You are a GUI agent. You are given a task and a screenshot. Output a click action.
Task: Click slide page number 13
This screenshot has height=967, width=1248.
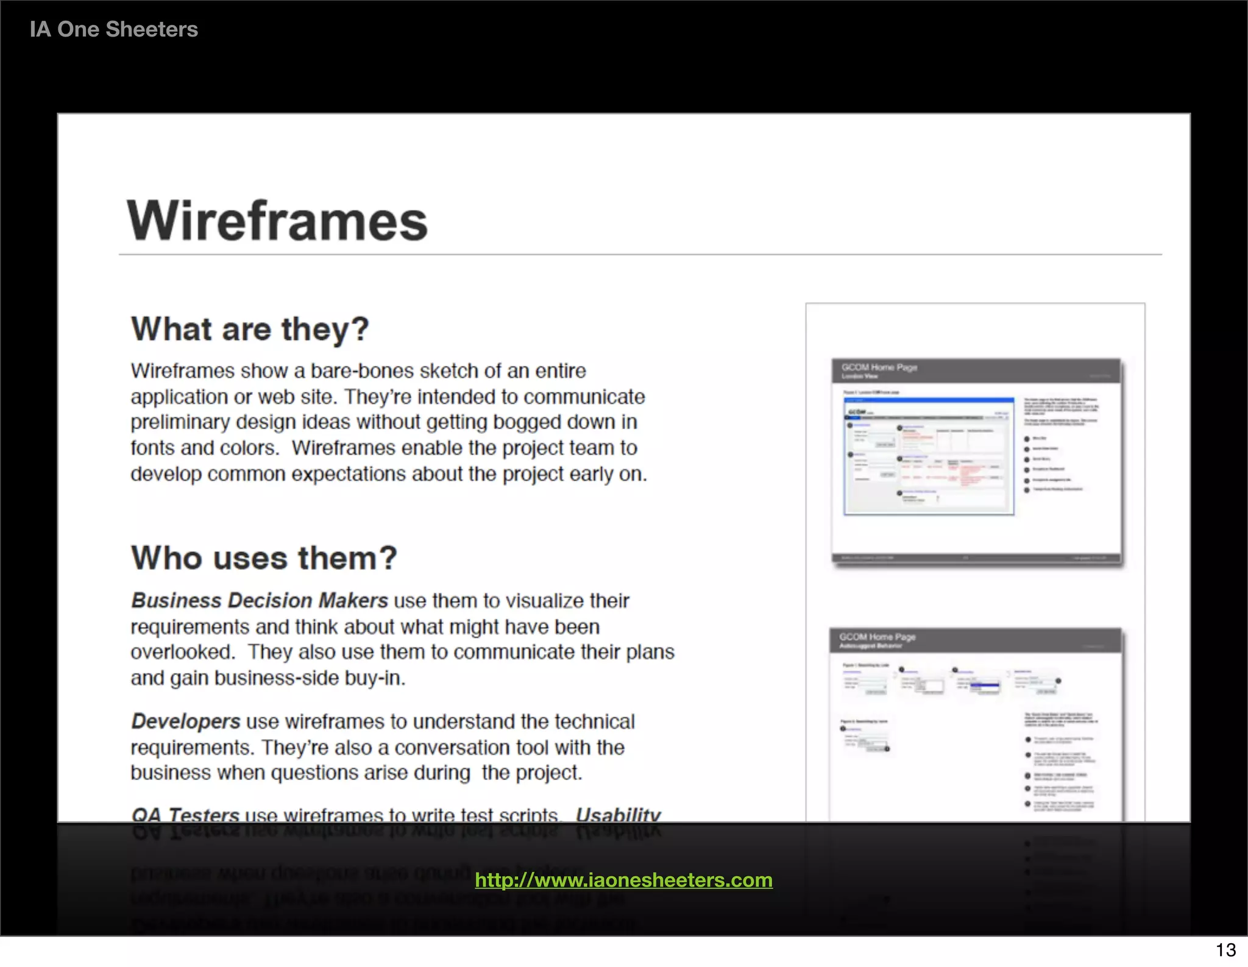click(1225, 950)
